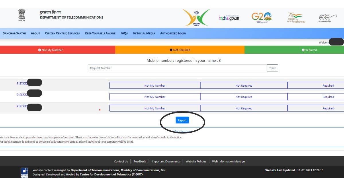This screenshot has height=193, width=344.
Task: Open the About menu
Action: 35,33
